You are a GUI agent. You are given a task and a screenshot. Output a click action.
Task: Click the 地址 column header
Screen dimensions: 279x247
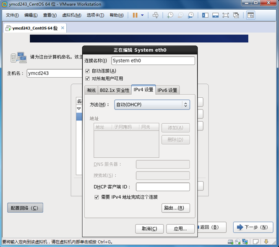103,127
